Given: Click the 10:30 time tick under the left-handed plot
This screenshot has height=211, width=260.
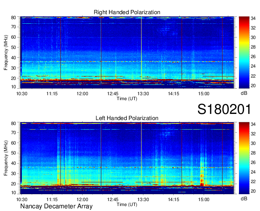Looking at the screenshot, I should coord(22,200).
